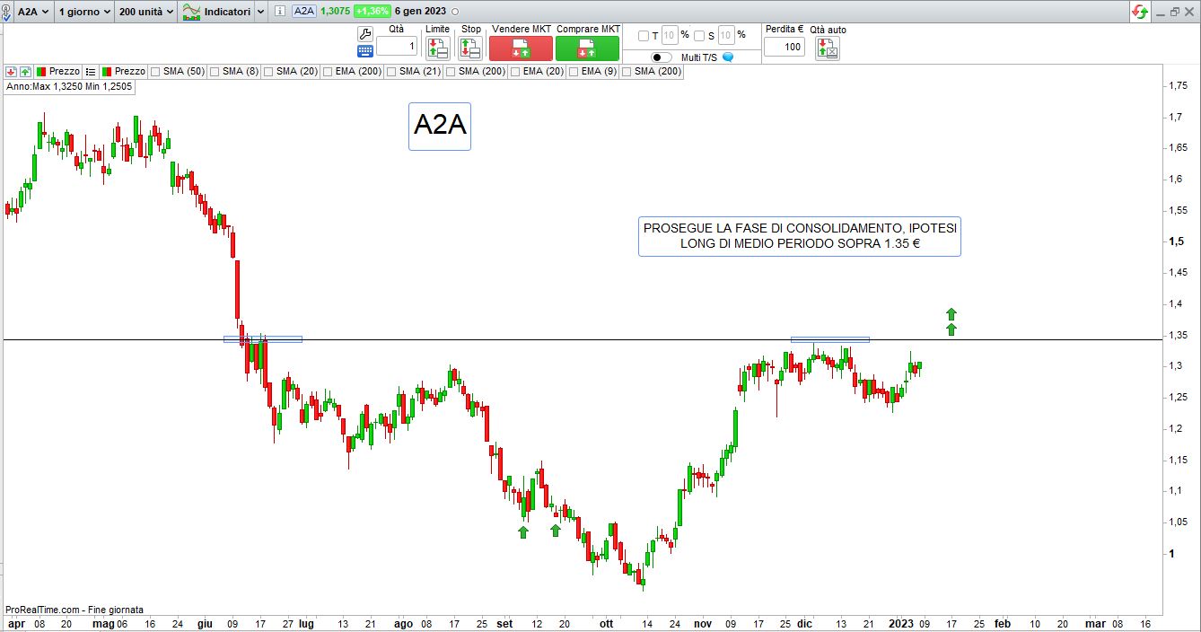1201x632 pixels.
Task: Click the second Prezzo label in legend
Action: click(x=130, y=71)
